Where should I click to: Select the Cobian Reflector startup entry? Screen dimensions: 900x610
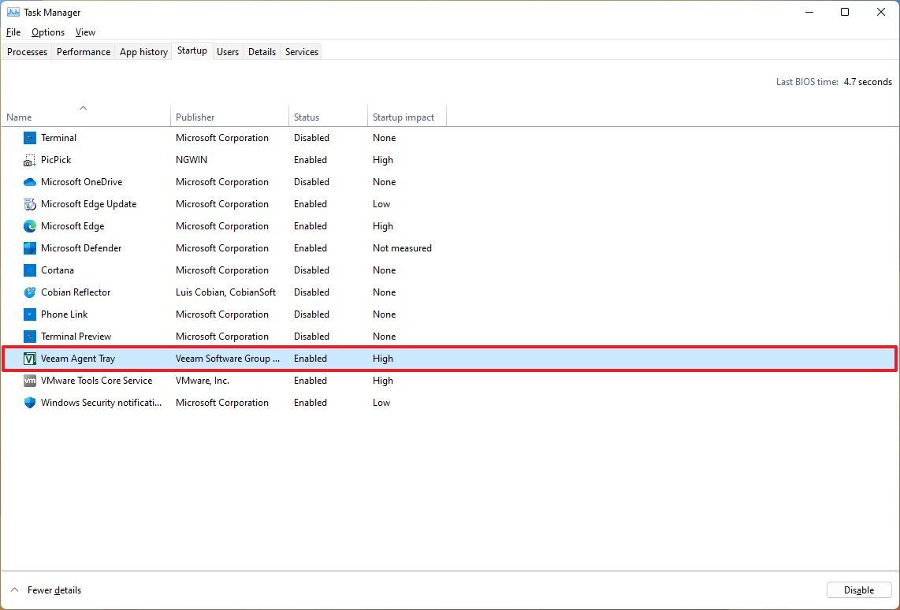pos(76,292)
